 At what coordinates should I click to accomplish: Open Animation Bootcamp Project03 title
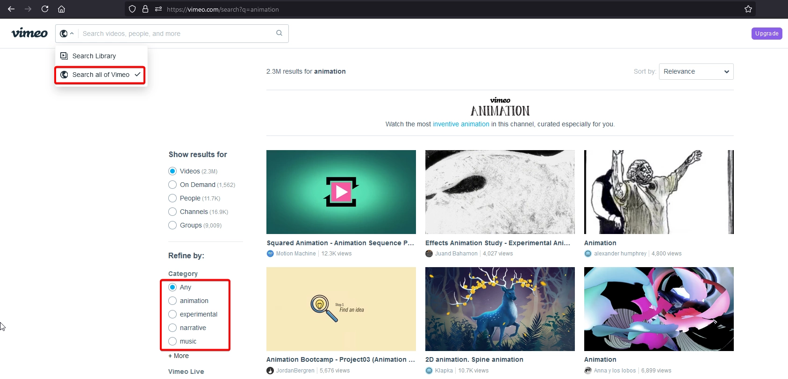(340, 359)
